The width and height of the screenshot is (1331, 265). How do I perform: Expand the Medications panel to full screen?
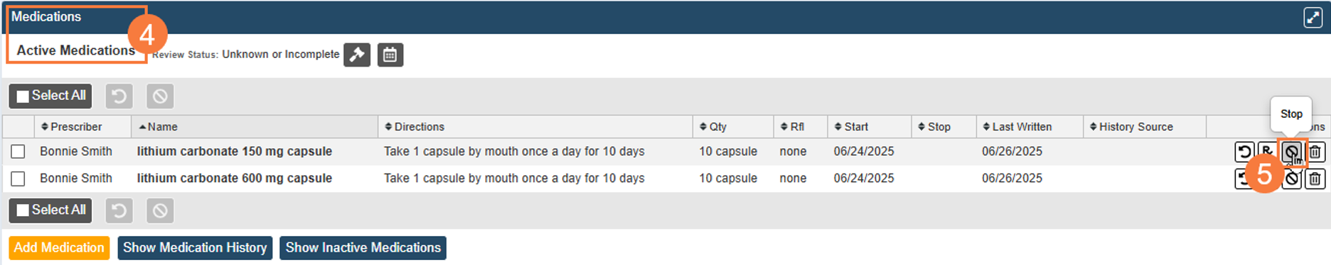point(1313,17)
